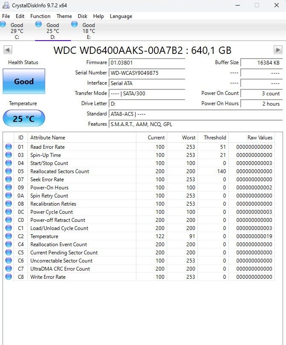Click status orb for Uncorrectable Sector Count
Image resolution: width=286 pixels, height=345 pixels.
(x=9, y=260)
